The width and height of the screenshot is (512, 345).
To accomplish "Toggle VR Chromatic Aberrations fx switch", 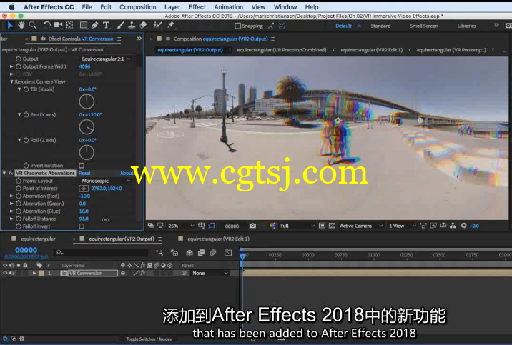I will click(x=11, y=173).
